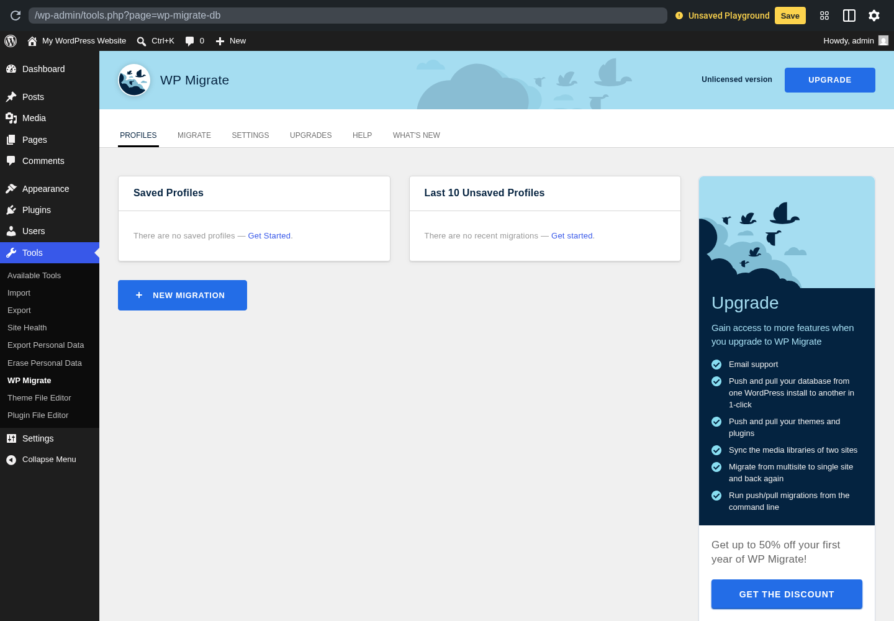Screen dimensions: 894x621
Task: Open the Help tab
Action: (363, 135)
